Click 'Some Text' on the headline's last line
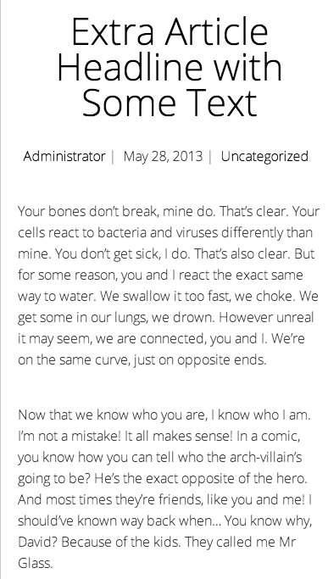 click(170, 102)
